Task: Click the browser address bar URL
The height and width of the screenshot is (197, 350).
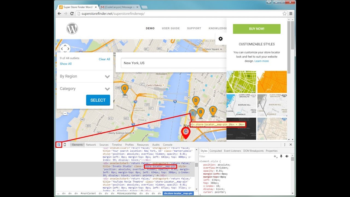Action: pyautogui.click(x=113, y=13)
